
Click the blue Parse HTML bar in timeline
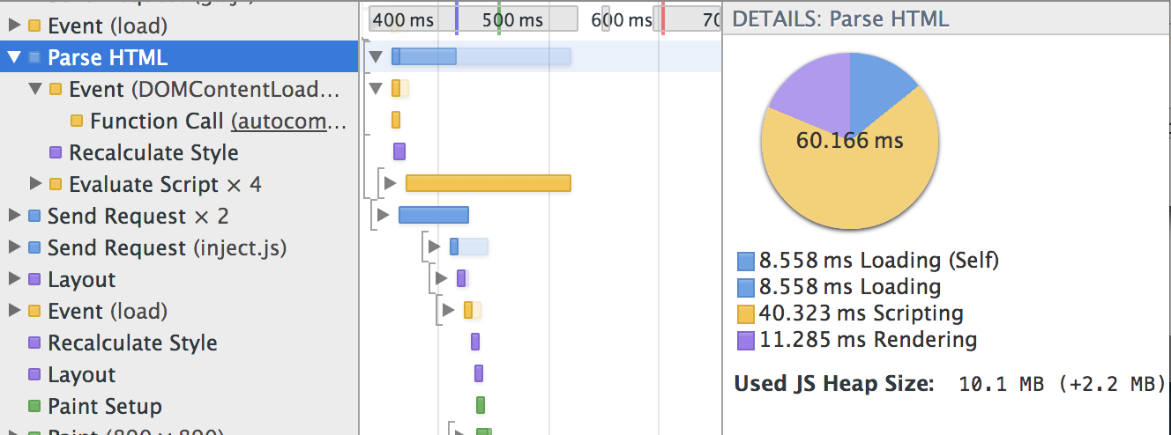click(424, 56)
